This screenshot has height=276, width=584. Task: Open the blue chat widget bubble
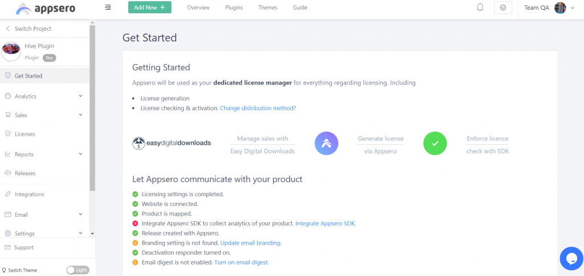[571, 258]
